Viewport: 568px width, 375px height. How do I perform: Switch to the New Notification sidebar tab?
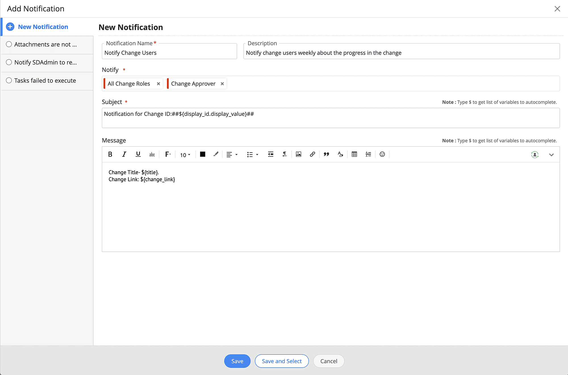click(43, 27)
